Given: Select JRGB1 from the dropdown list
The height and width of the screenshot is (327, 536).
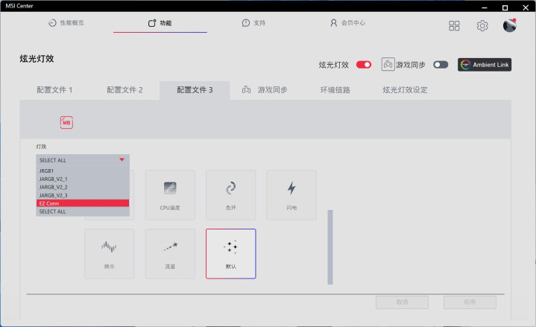Looking at the screenshot, I should click(x=83, y=171).
